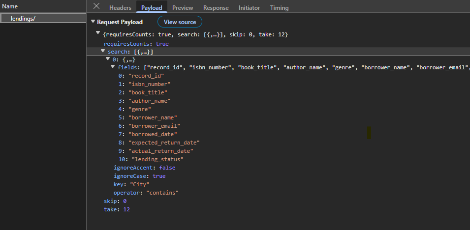Select the ignoreAccent: false line
Screen dimensions: 470x230
pos(144,168)
